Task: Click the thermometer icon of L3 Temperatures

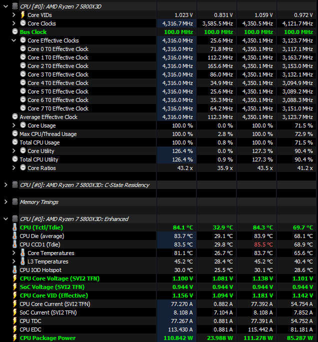Action: click(22, 261)
